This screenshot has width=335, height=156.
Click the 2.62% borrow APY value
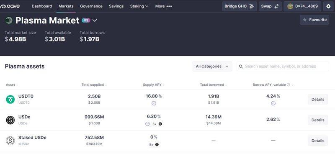click(273, 119)
